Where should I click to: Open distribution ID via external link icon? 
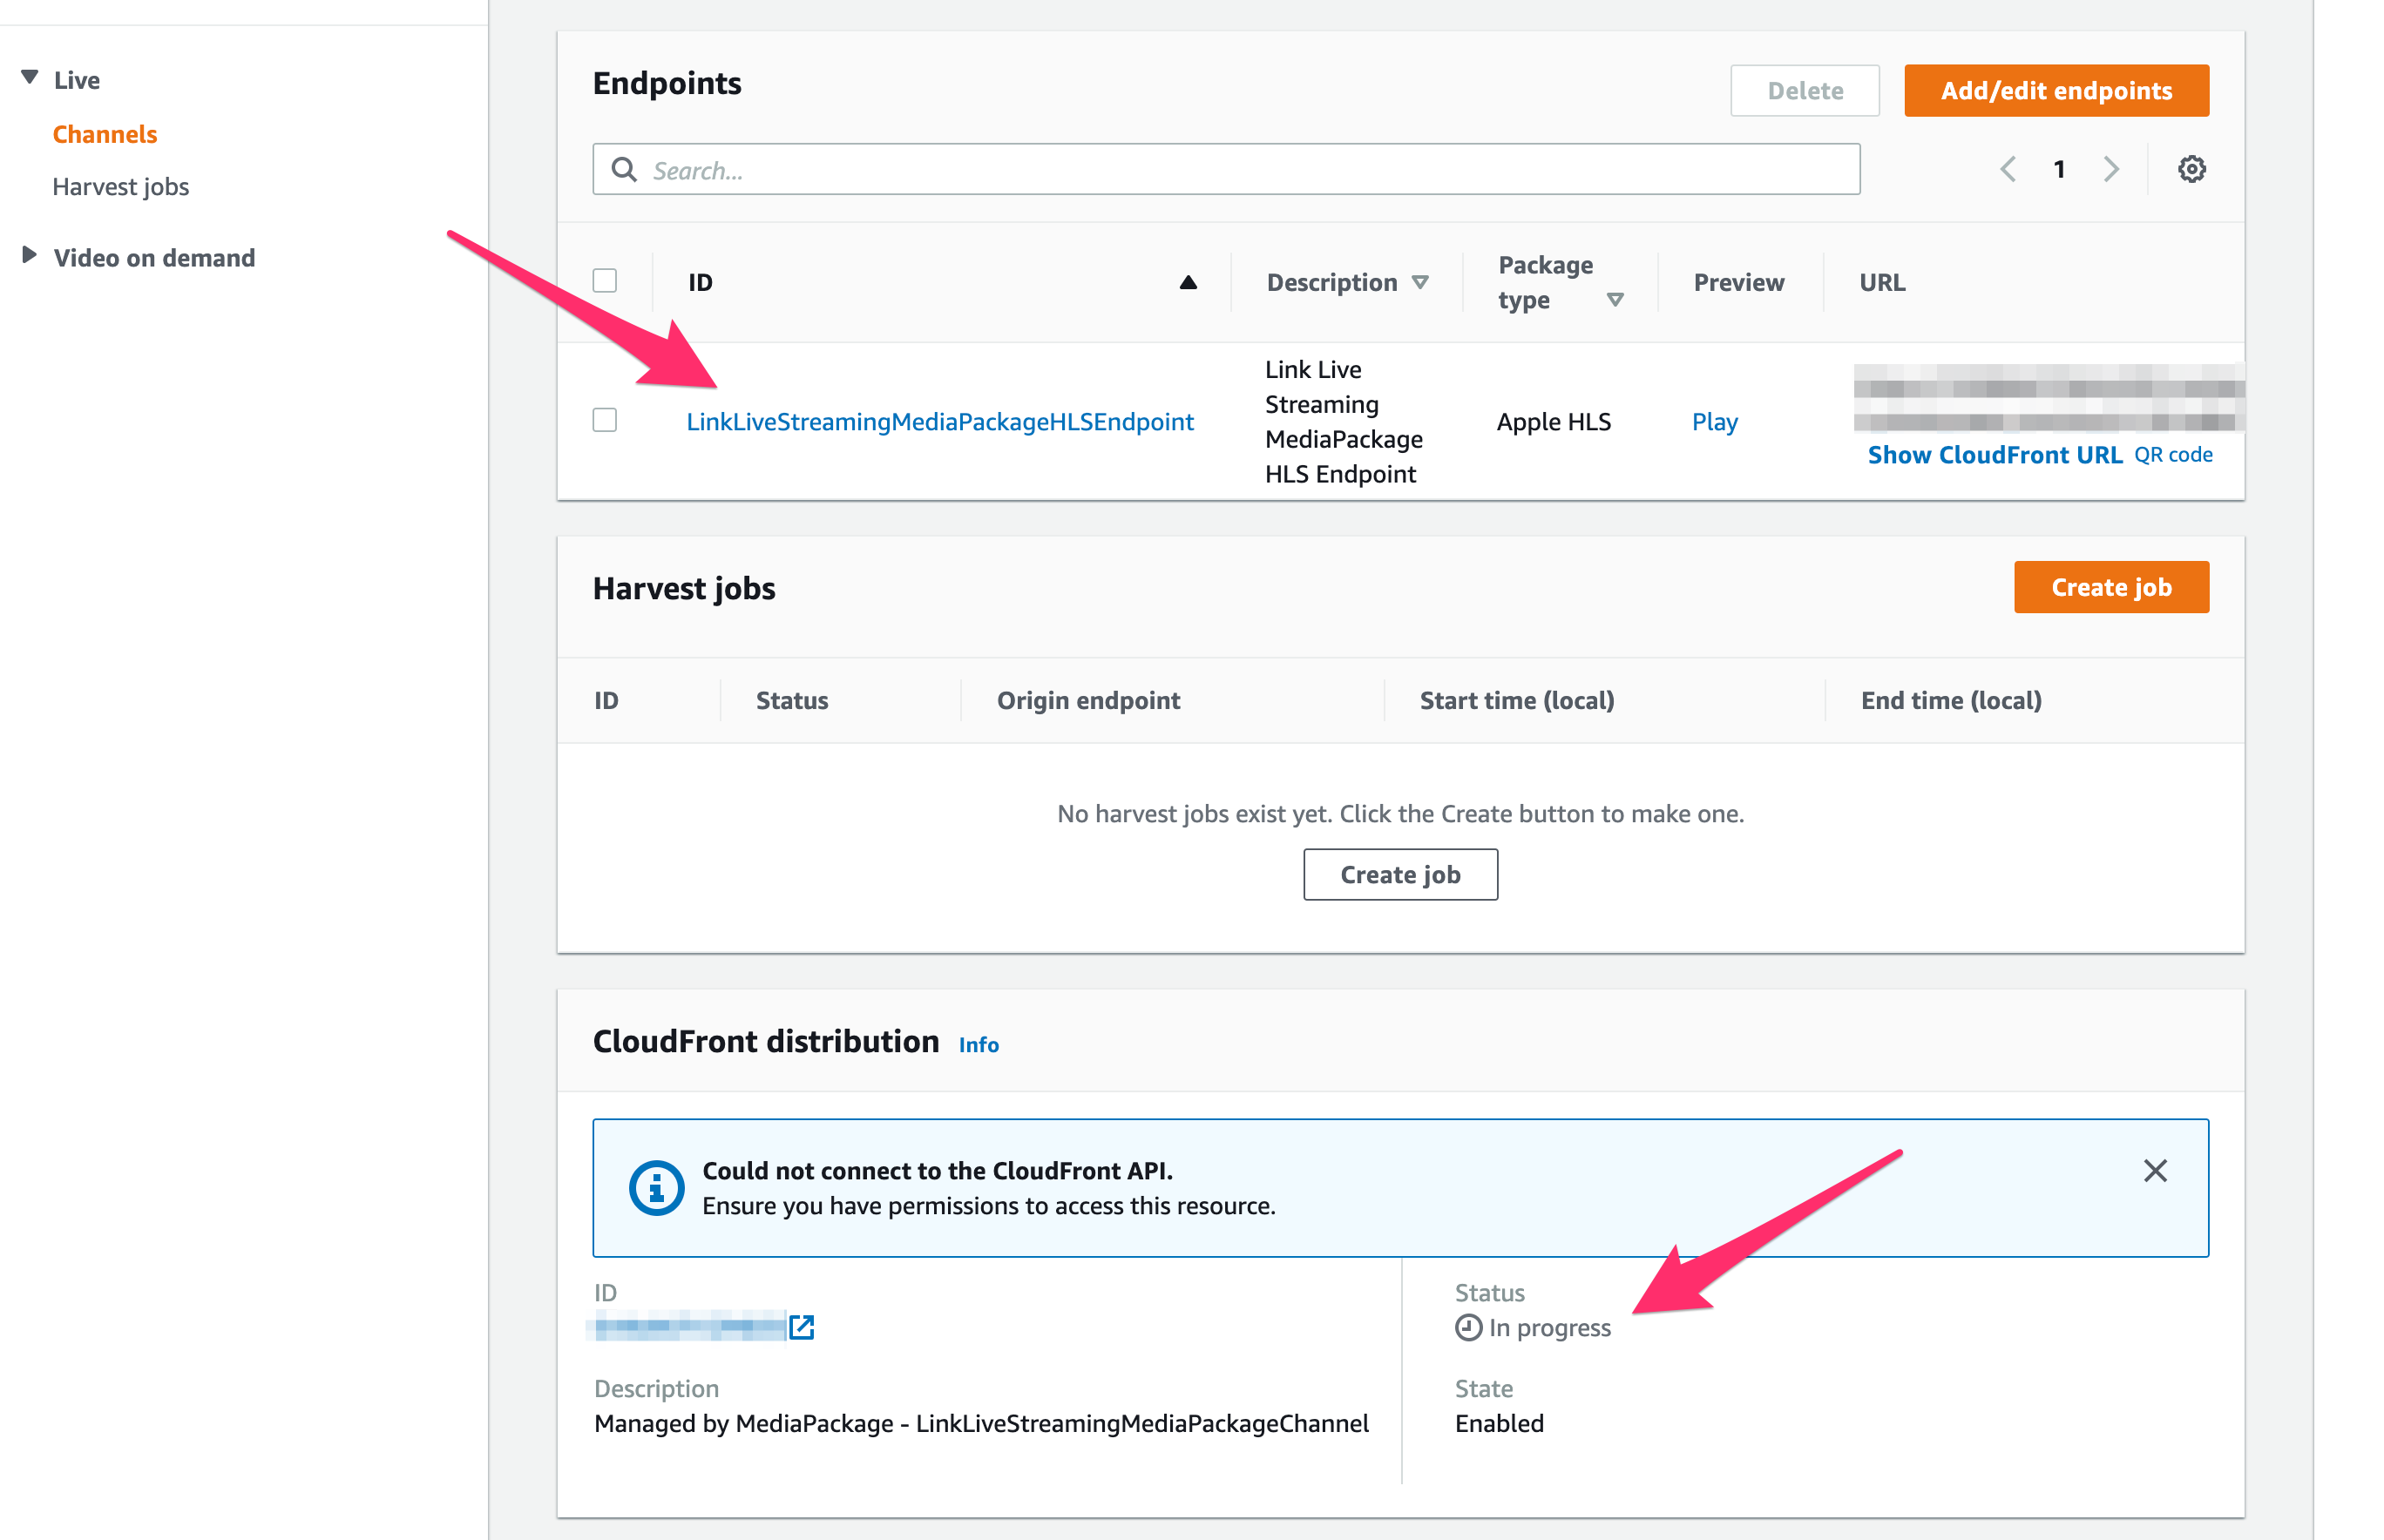(x=803, y=1327)
